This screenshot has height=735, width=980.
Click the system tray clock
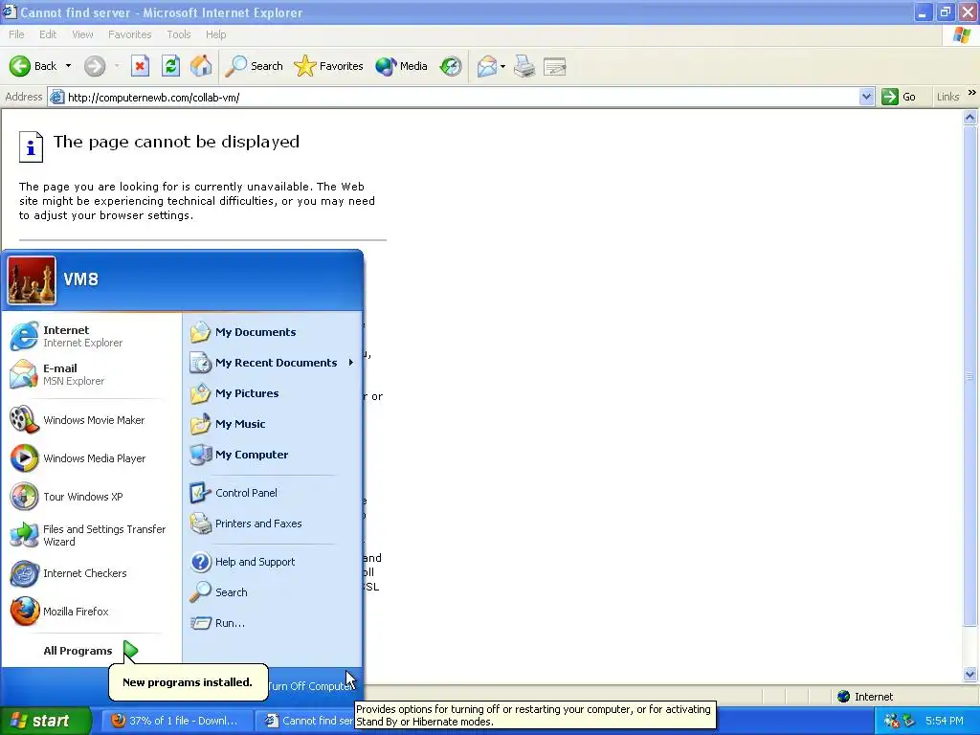click(945, 721)
